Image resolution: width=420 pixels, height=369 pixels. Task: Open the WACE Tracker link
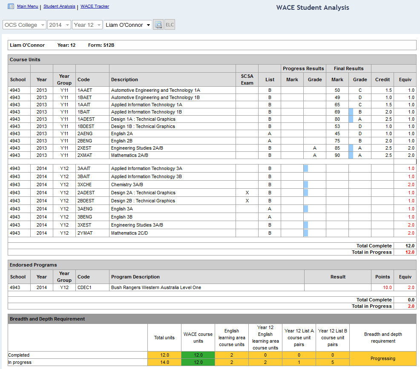(95, 6)
